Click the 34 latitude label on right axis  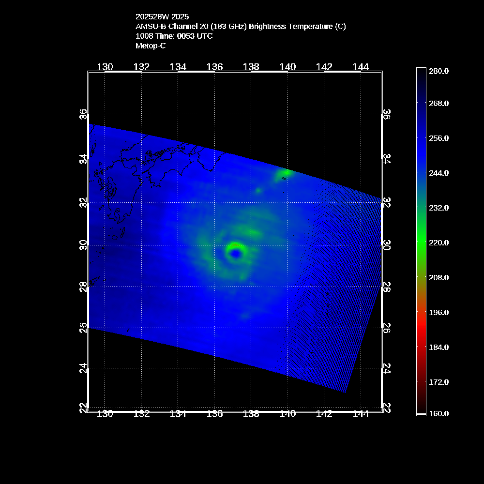point(387,159)
